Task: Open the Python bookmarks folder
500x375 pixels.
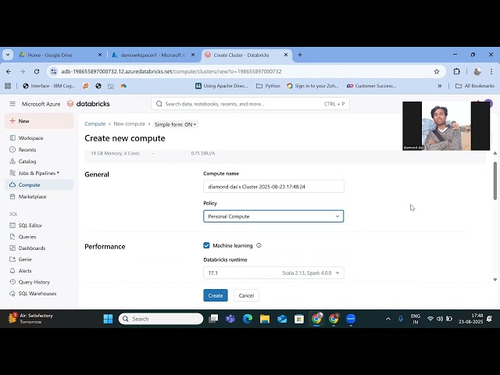Action: [268, 86]
